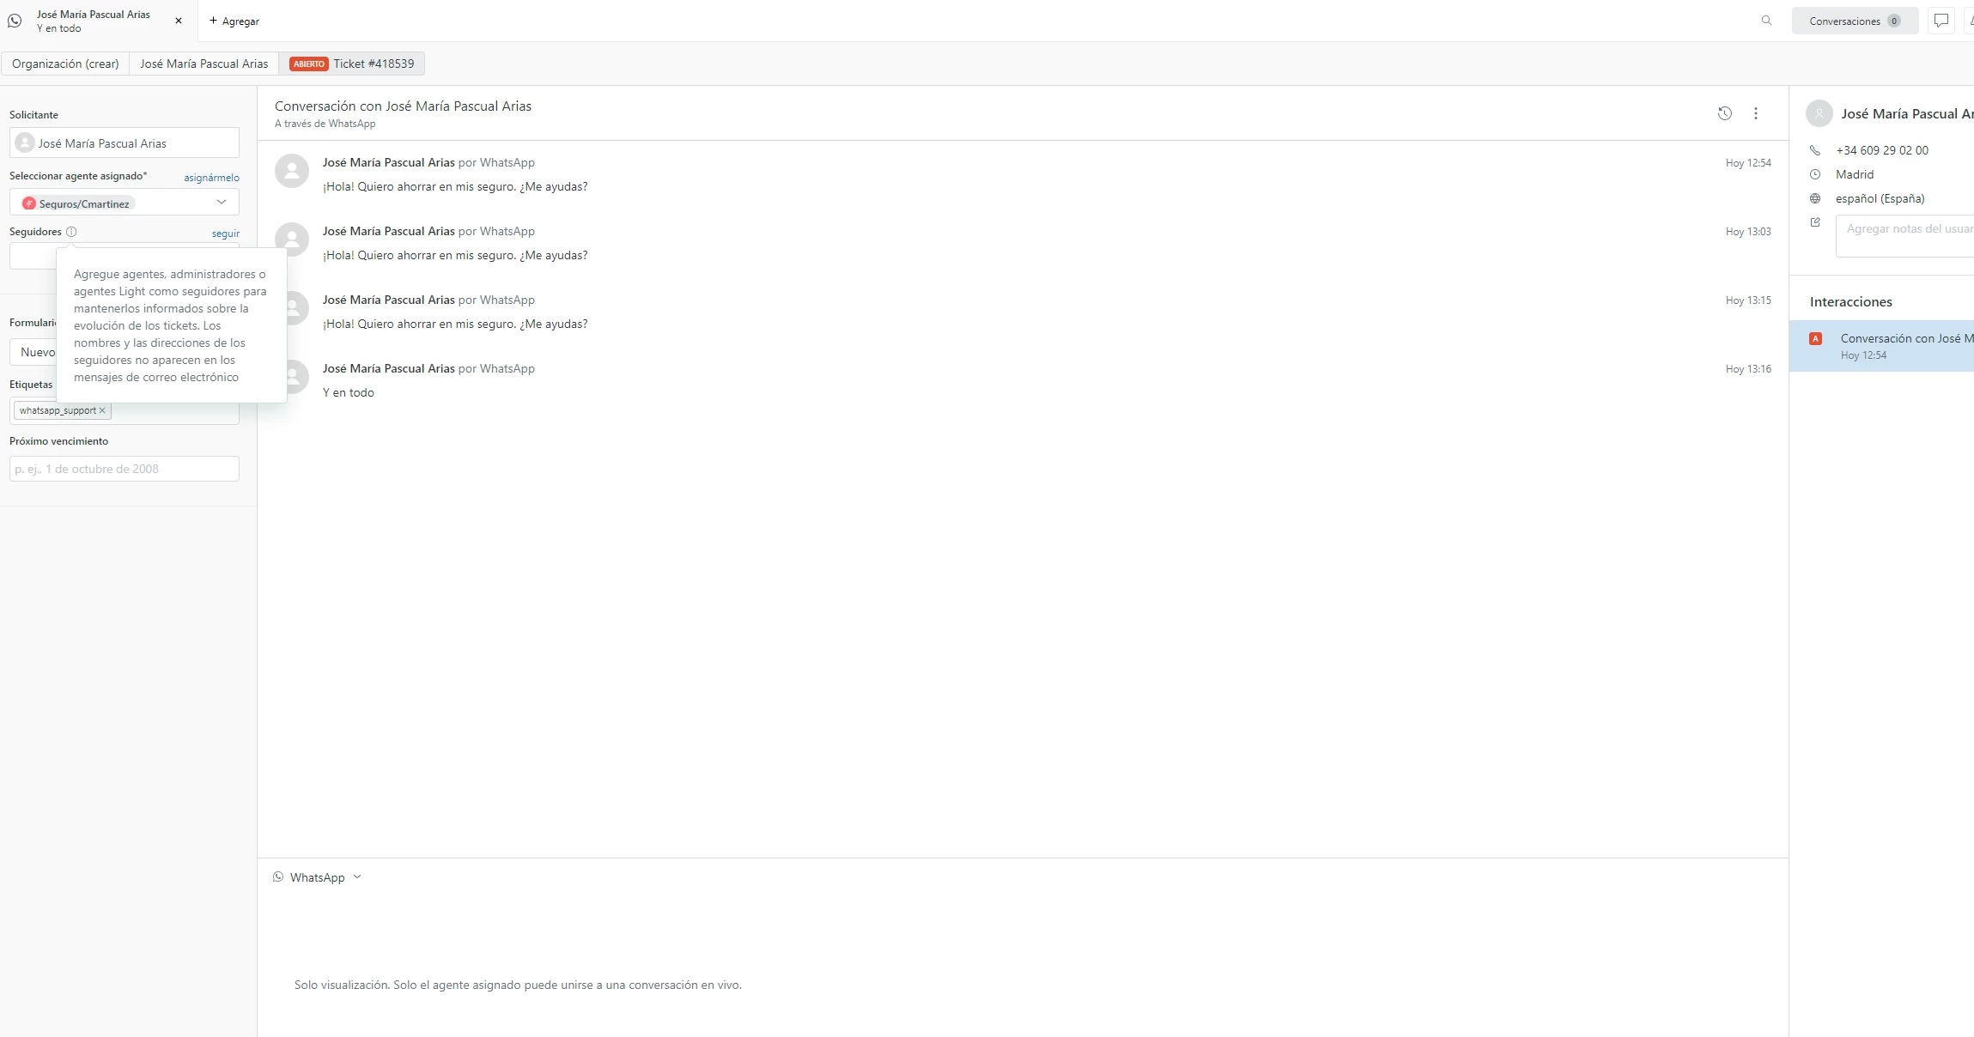Open the Formulario Nuevo dropdown

(x=36, y=352)
